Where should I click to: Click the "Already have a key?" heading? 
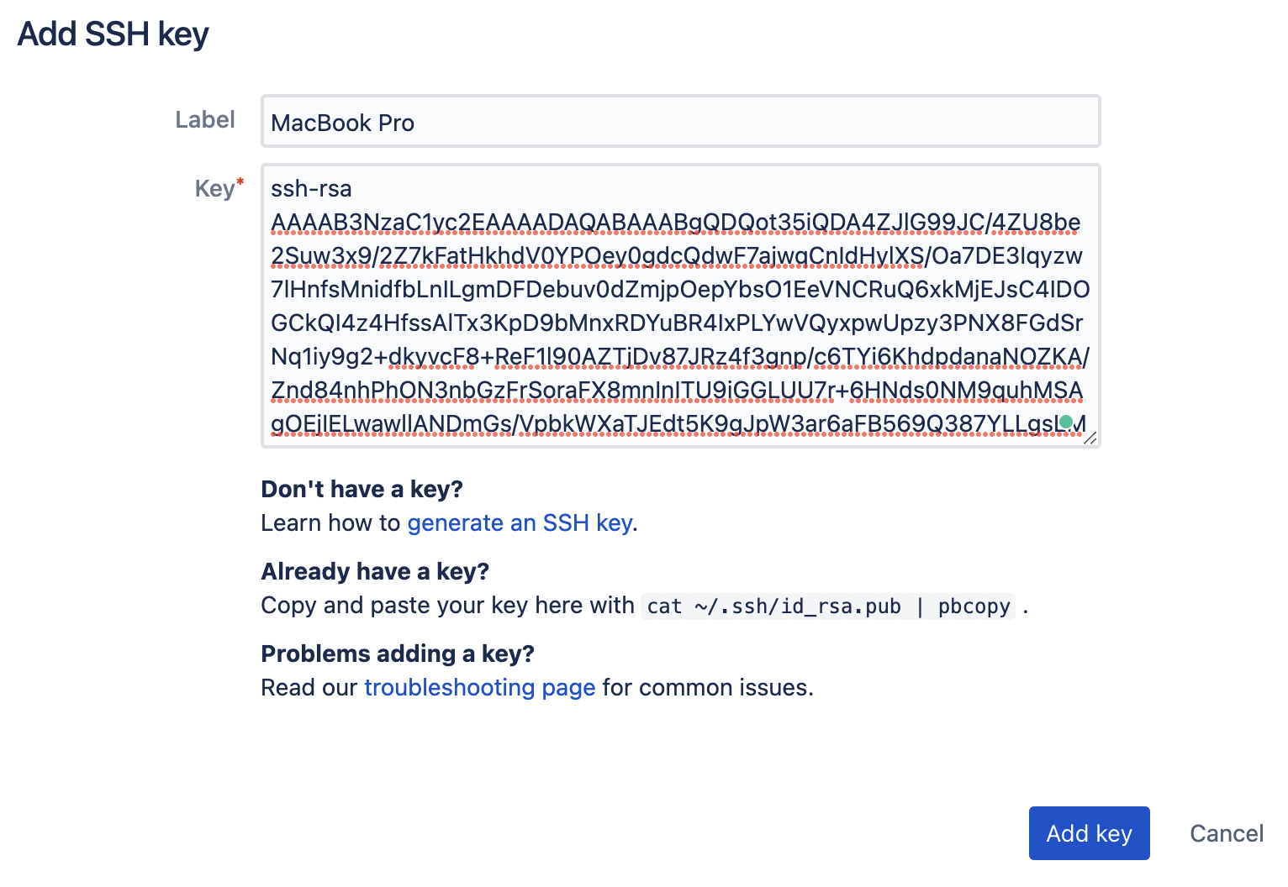375,571
